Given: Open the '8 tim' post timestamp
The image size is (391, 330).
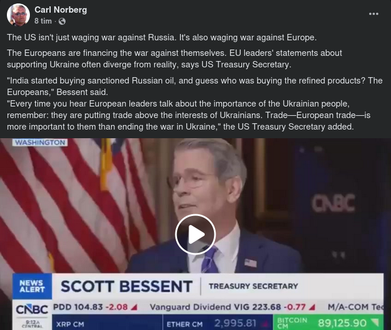Looking at the screenshot, I should (x=43, y=21).
